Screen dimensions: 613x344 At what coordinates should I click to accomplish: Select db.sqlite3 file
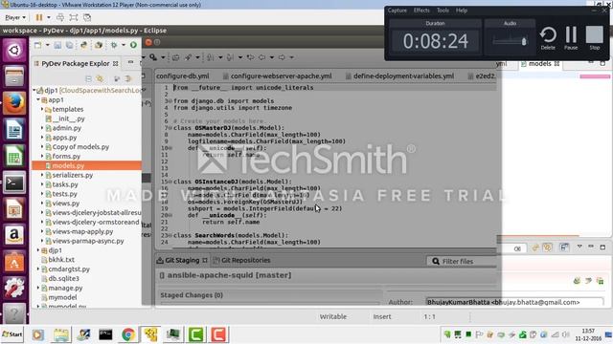click(x=64, y=278)
